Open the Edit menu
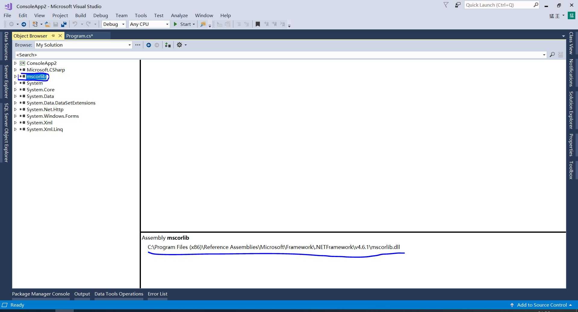This screenshot has width=578, height=312. coord(23,16)
